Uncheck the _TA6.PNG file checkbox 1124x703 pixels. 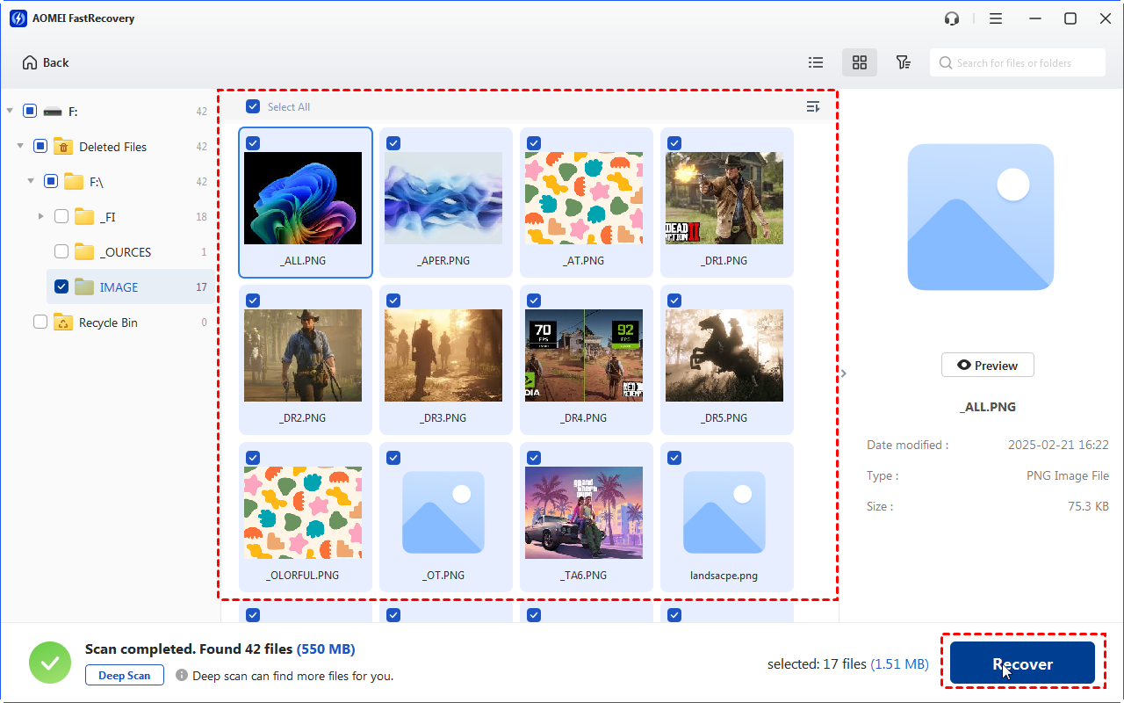point(534,458)
